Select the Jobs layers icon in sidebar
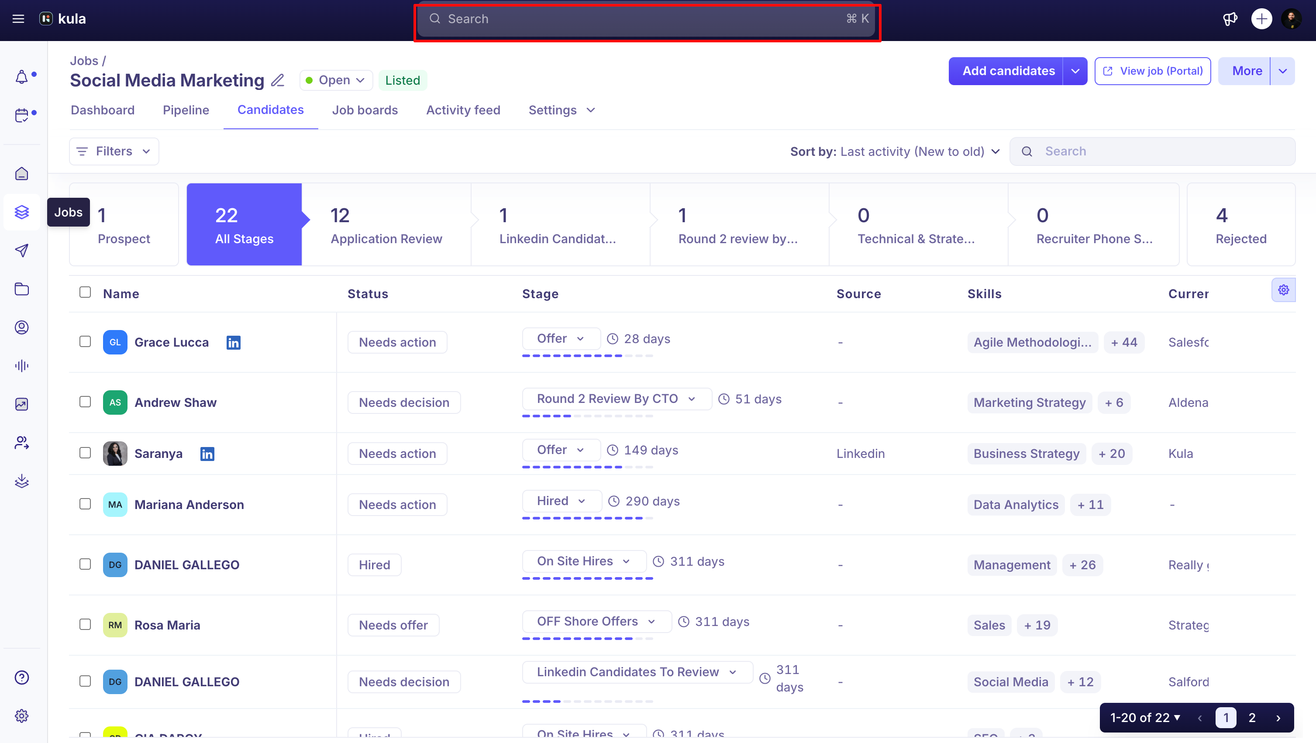This screenshot has width=1316, height=743. point(21,212)
